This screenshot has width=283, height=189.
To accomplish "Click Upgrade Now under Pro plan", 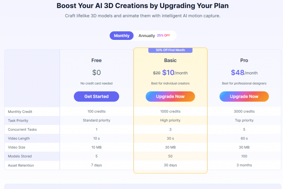I will [x=244, y=96].
